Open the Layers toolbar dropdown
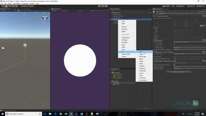 (x=191, y=6)
